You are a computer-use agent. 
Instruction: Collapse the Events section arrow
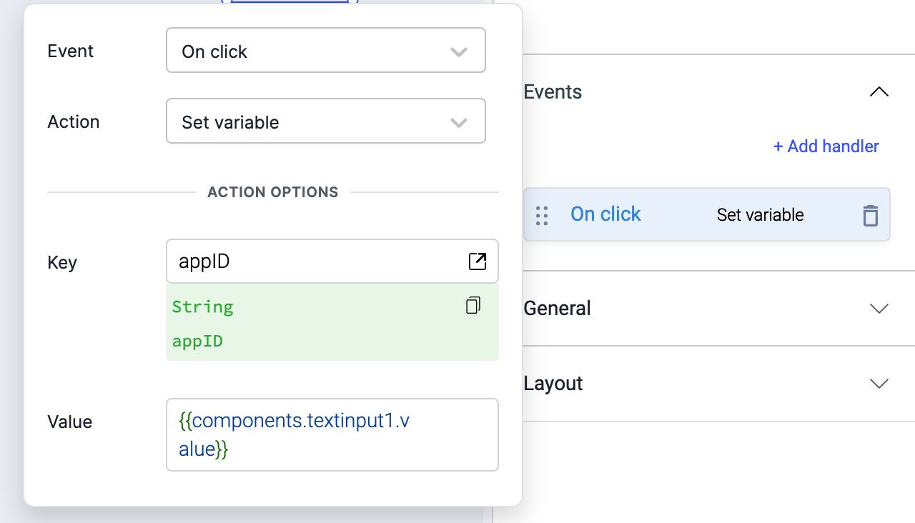[x=879, y=92]
